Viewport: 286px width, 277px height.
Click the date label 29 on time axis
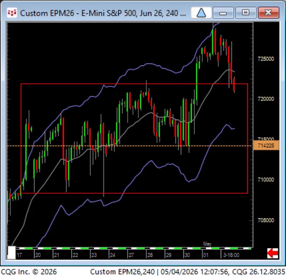point(169,255)
